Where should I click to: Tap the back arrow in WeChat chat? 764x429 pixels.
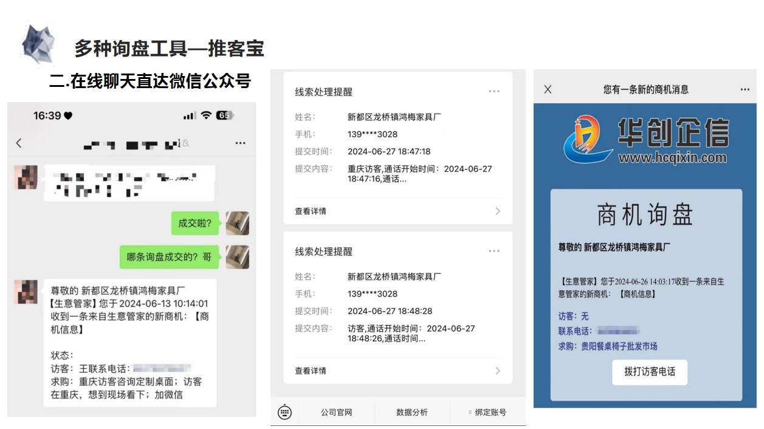(19, 143)
